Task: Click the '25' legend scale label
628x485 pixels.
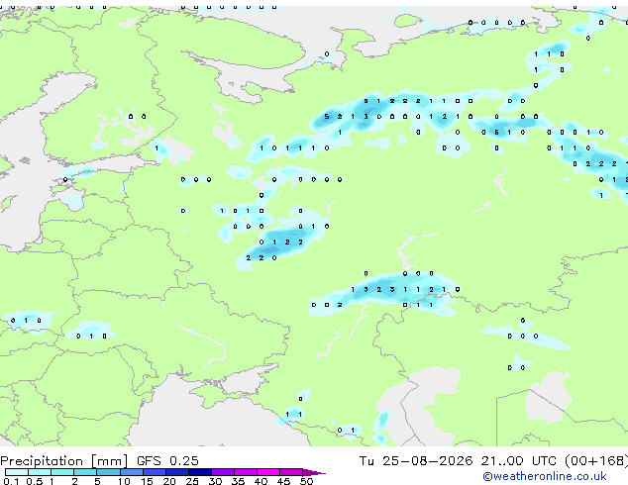Action: (x=192, y=481)
